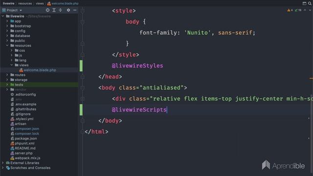
Task: Expand all items in Project panel
Action: pos(54,10)
